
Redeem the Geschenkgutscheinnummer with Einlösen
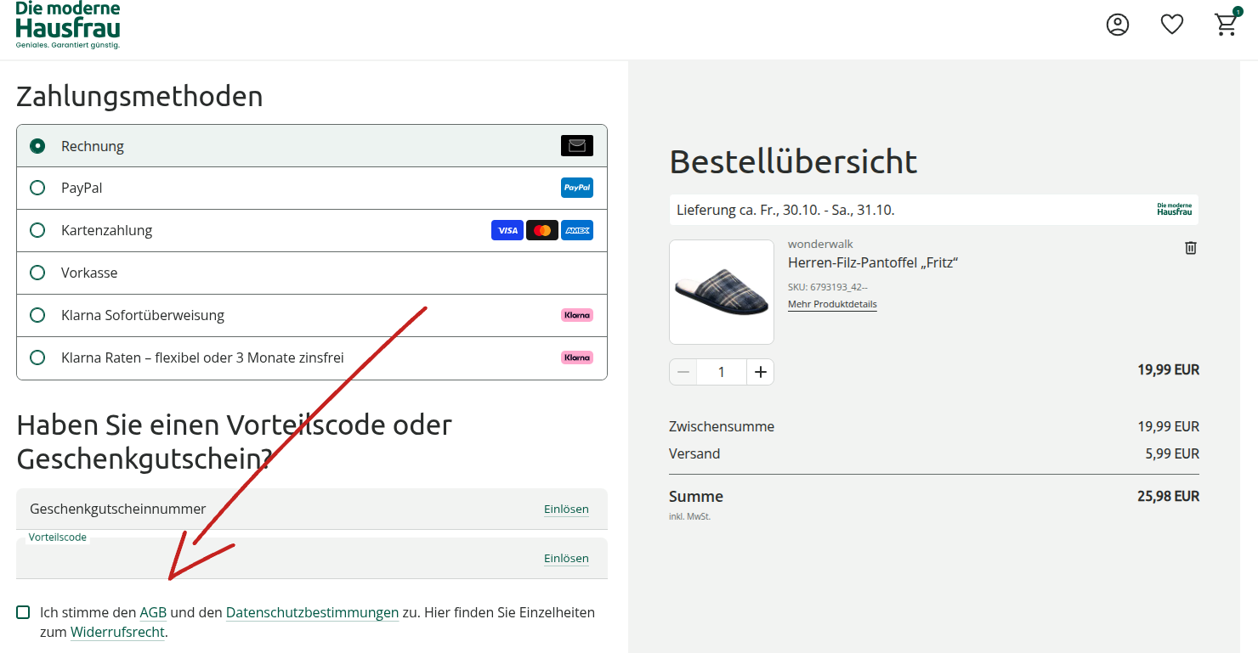click(x=566, y=509)
